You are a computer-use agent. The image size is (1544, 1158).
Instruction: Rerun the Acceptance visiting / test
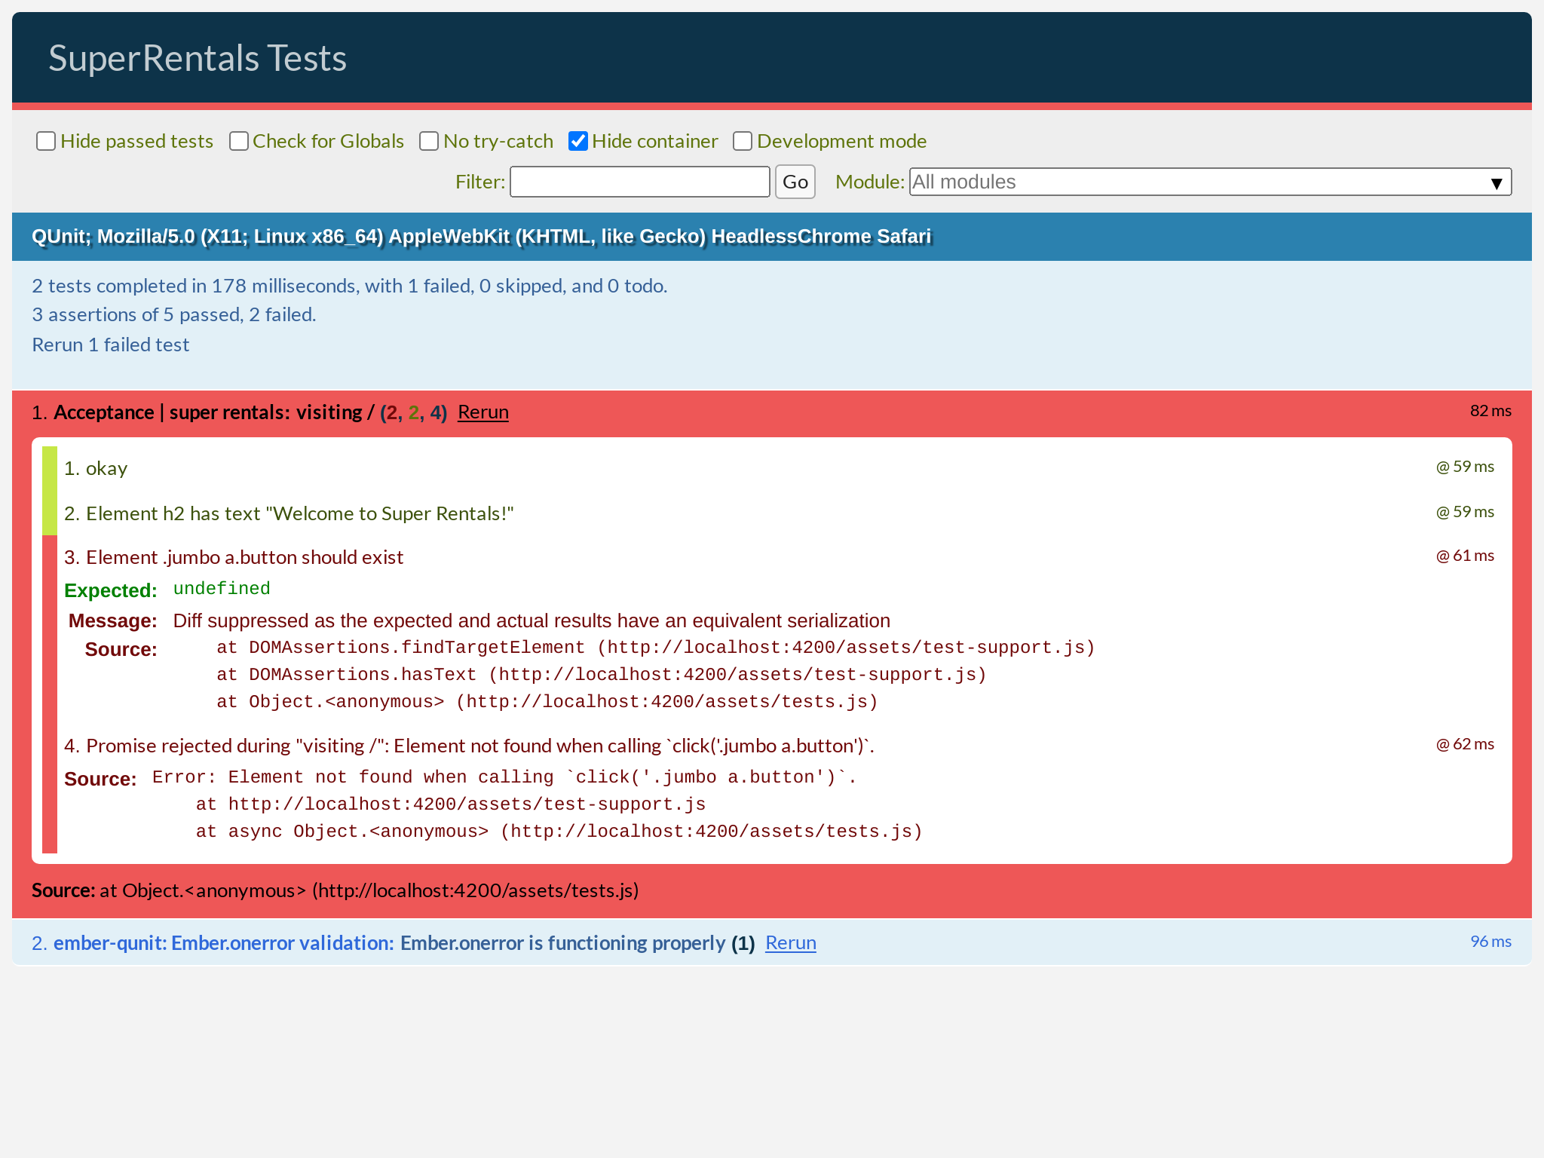coord(483,412)
